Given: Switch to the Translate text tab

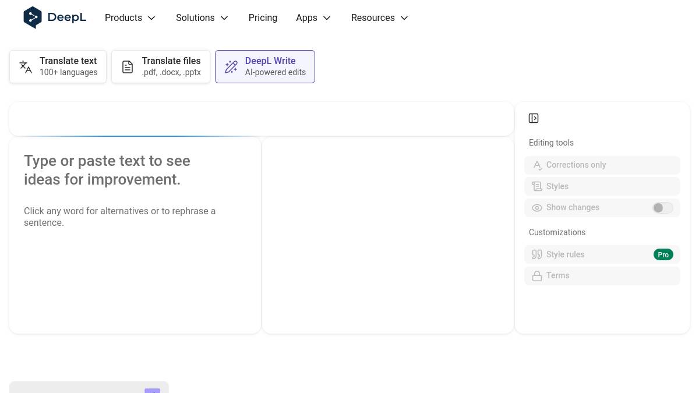Looking at the screenshot, I should click(58, 67).
